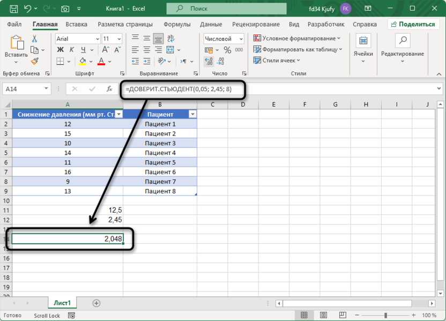
Task: Apply percent style to the cell
Action: 227,50
